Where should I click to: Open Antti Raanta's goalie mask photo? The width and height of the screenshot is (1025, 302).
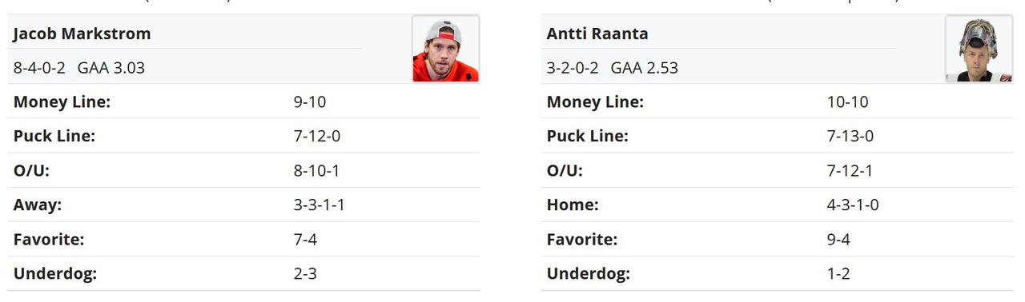[x=979, y=49]
